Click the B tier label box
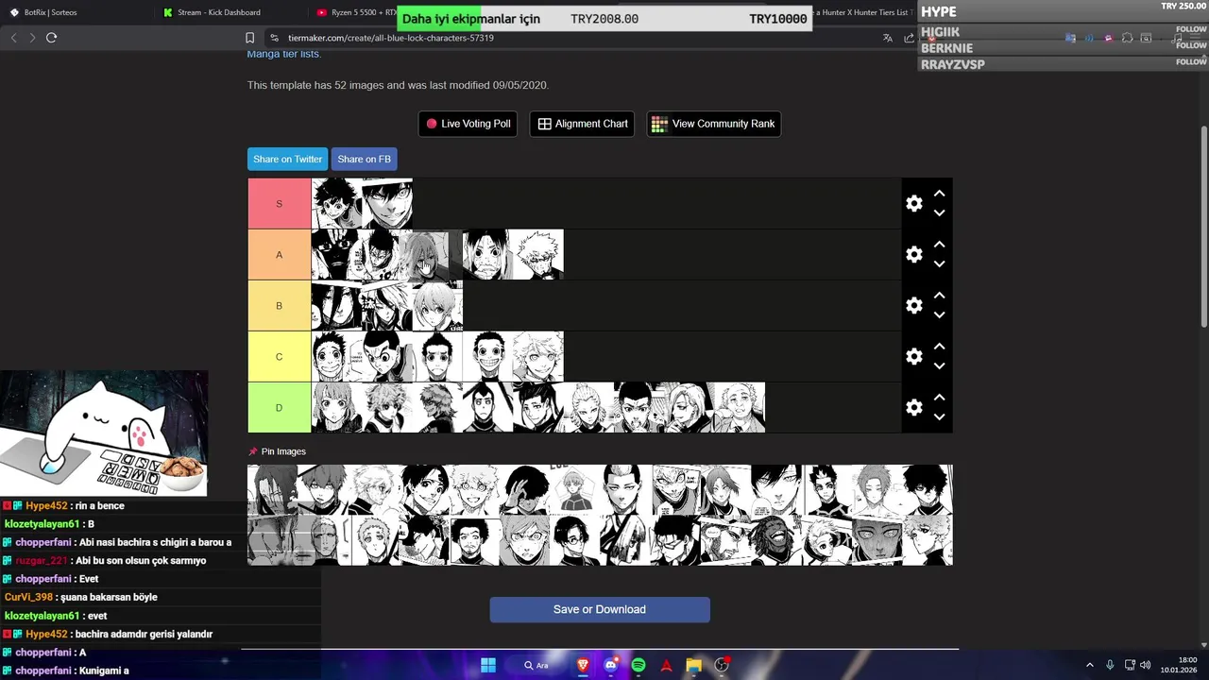 coord(279,305)
